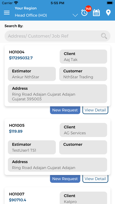Click View Detail for HO1004
The height and width of the screenshot is (204, 115).
tap(95, 110)
